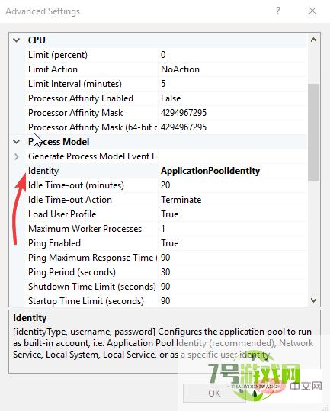Viewport: 330px width, 411px height.
Task: Select Idle Time-out (minutes) row
Action: [x=166, y=185]
